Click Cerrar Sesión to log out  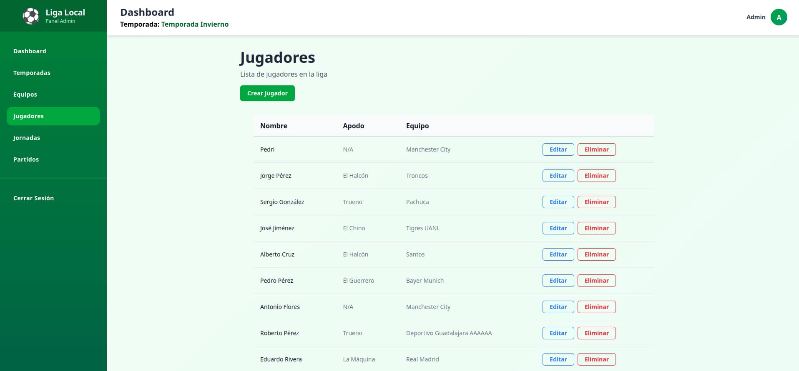[x=53, y=198]
